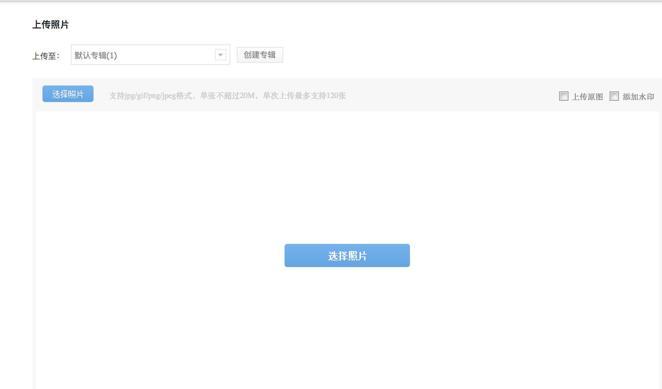Screen dimensions: 662x389
Task: Click the 上传原图 label text
Action: point(587,97)
